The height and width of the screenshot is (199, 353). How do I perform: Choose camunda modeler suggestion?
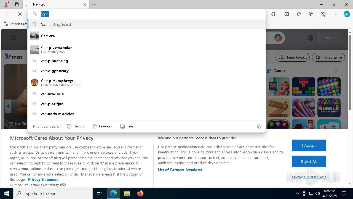coord(146,114)
